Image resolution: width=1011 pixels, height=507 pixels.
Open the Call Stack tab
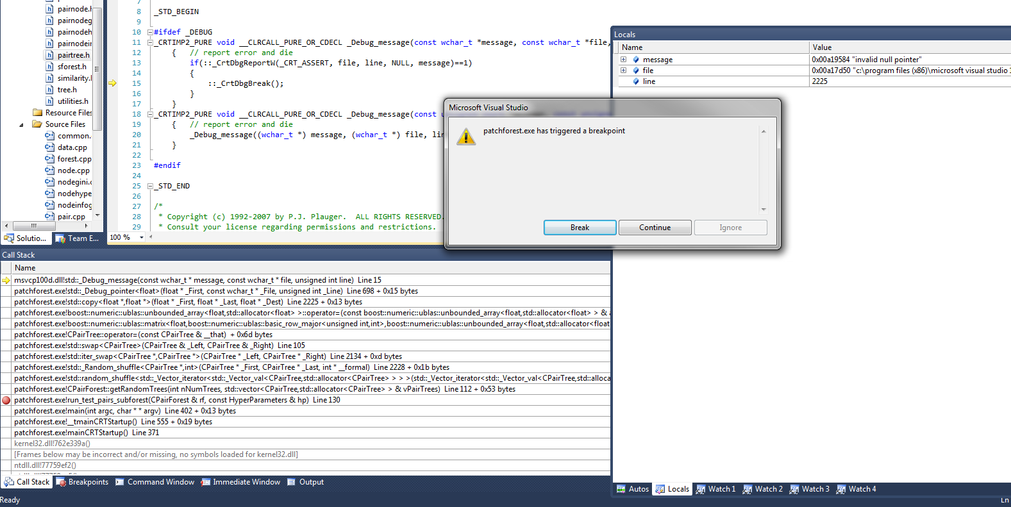(x=27, y=482)
